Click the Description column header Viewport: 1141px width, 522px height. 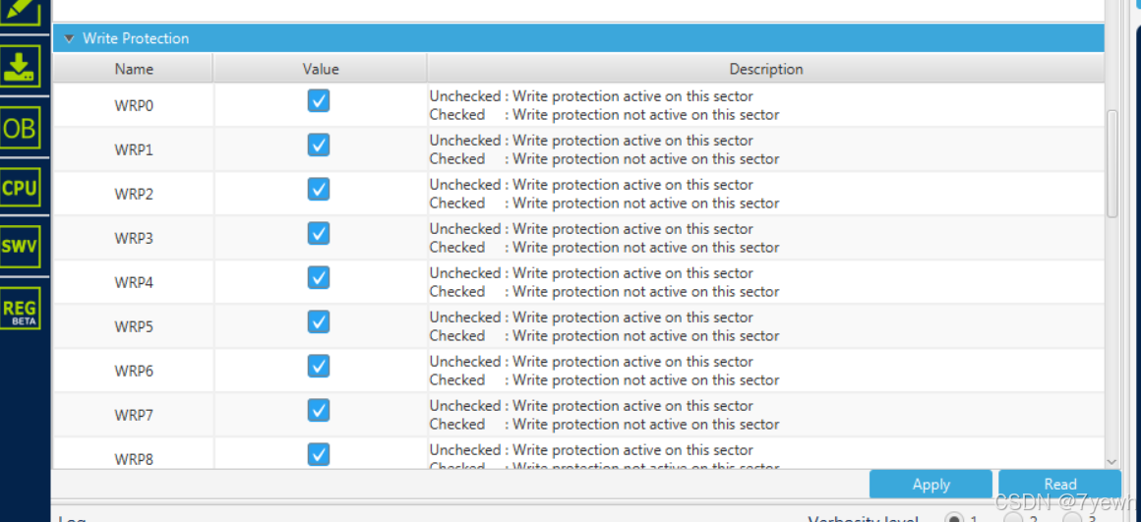point(766,69)
